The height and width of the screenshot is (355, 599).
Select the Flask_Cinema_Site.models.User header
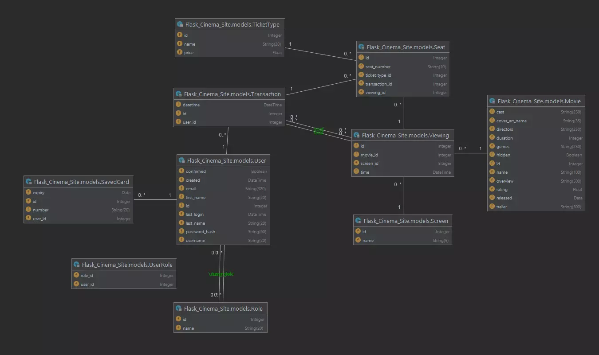[x=223, y=160]
